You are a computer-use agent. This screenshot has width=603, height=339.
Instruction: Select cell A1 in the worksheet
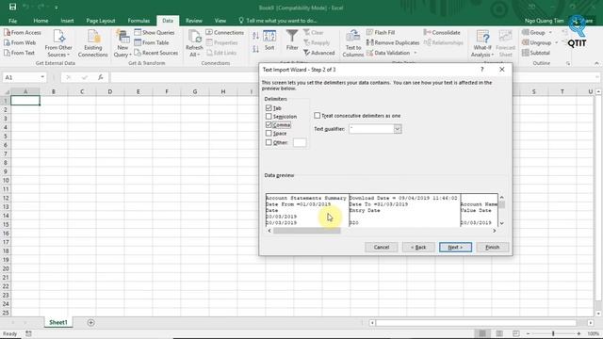[25, 101]
